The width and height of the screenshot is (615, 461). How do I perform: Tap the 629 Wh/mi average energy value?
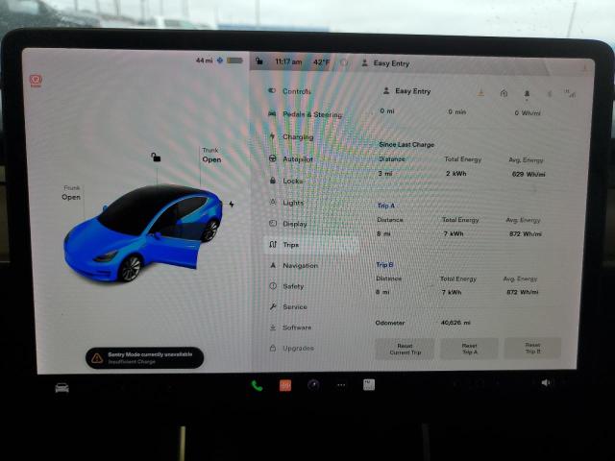tap(529, 174)
